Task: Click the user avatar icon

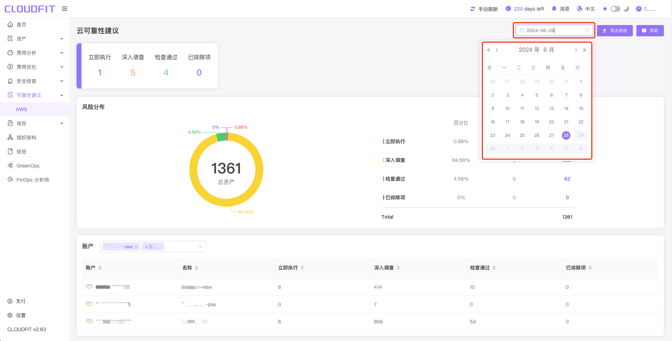Action: (x=639, y=9)
